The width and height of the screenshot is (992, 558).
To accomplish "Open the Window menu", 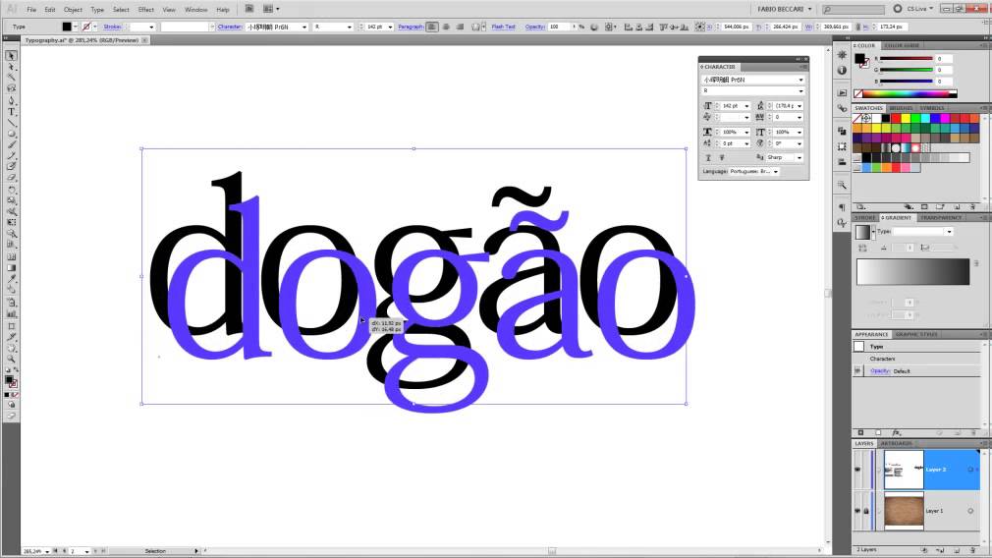I will 195,10.
